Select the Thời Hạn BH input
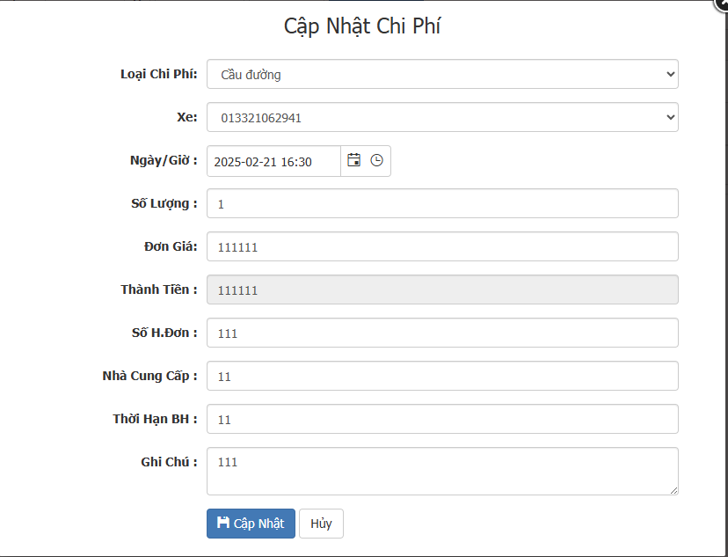 [442, 419]
